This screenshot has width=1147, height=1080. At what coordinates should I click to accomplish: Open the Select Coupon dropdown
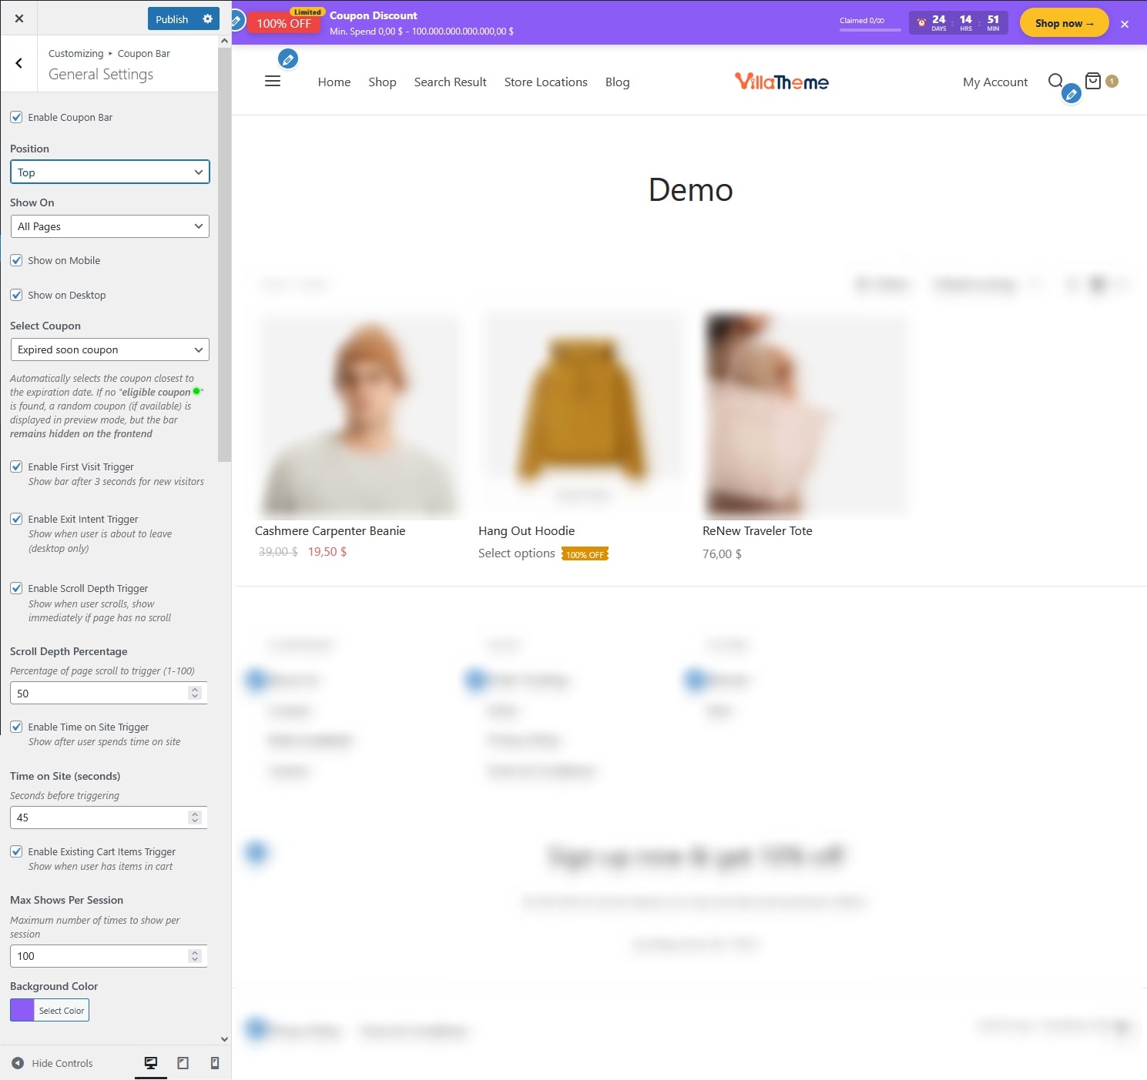[x=109, y=349]
